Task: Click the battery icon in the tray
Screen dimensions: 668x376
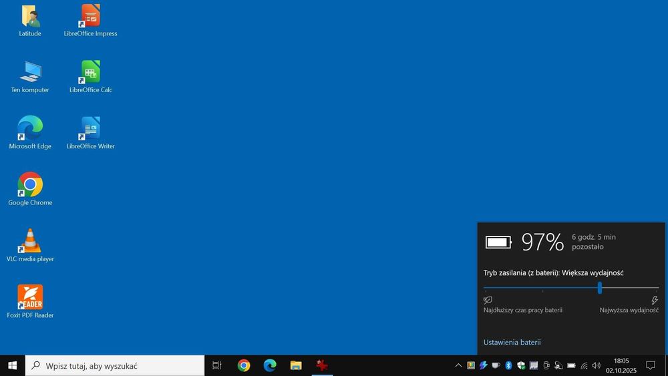Action: tap(571, 365)
